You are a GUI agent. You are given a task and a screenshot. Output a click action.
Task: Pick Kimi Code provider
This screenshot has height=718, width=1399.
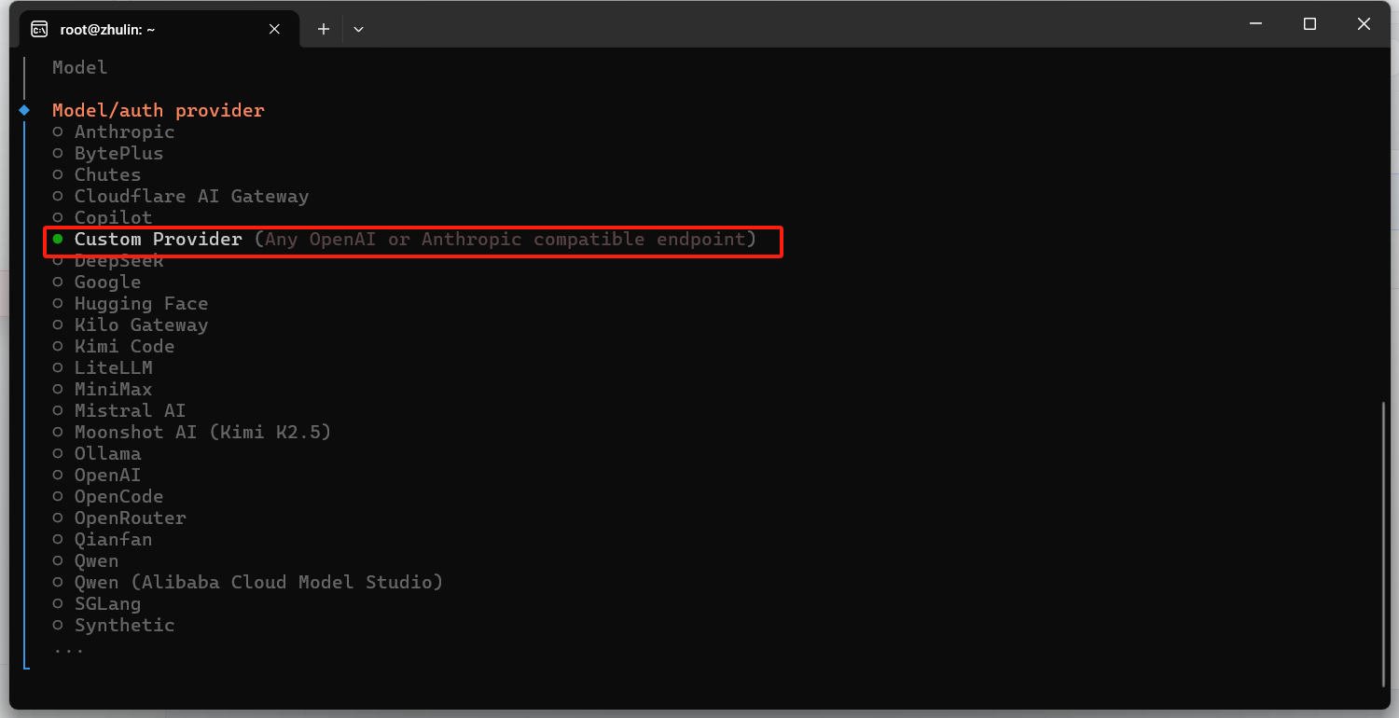click(x=114, y=347)
